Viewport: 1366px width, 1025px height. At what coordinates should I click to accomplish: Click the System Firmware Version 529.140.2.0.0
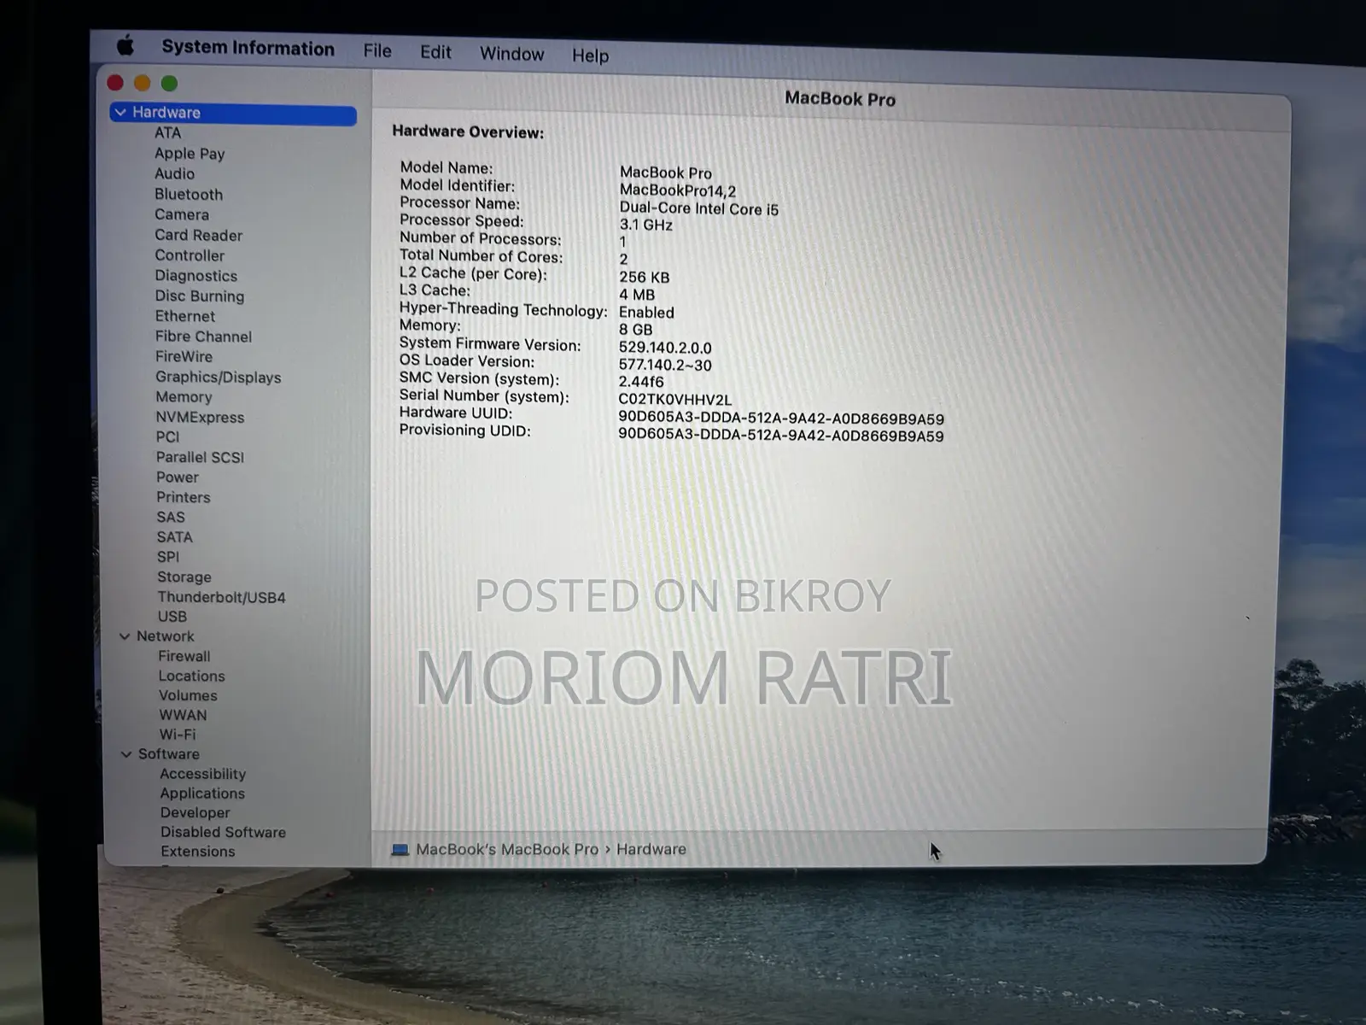[x=665, y=348]
